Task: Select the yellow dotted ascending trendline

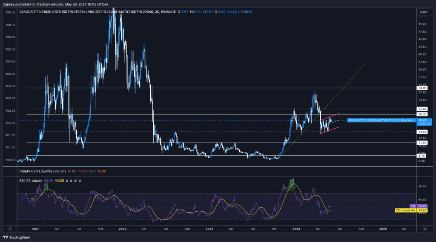Action: point(323,111)
